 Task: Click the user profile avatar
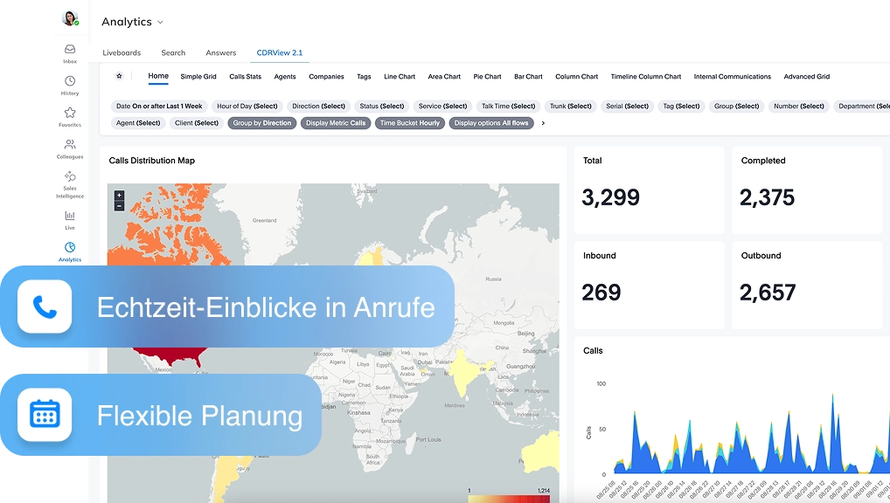[70, 18]
